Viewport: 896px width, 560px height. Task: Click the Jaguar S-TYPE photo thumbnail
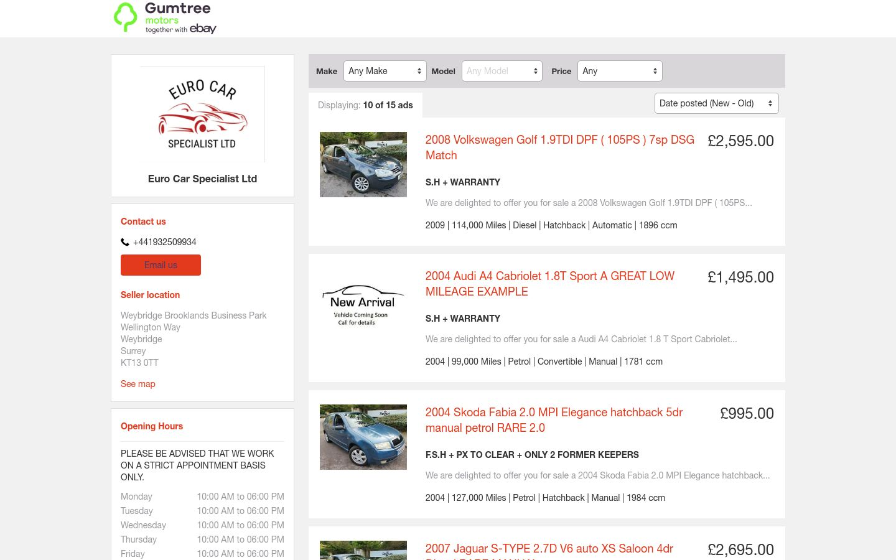tap(363, 550)
